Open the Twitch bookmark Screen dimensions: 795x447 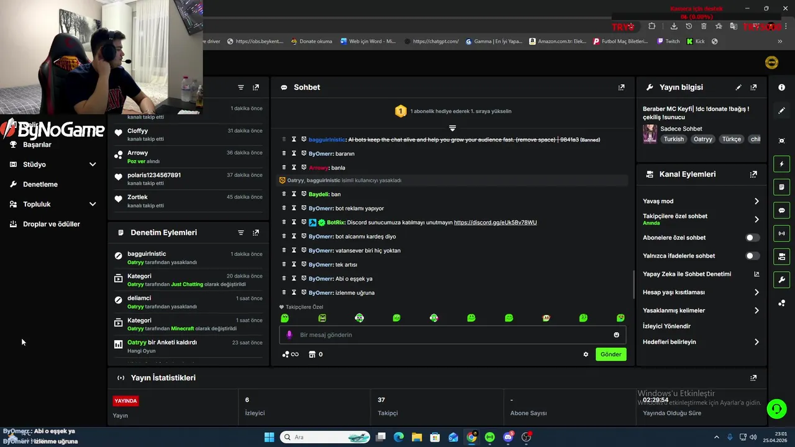[668, 42]
